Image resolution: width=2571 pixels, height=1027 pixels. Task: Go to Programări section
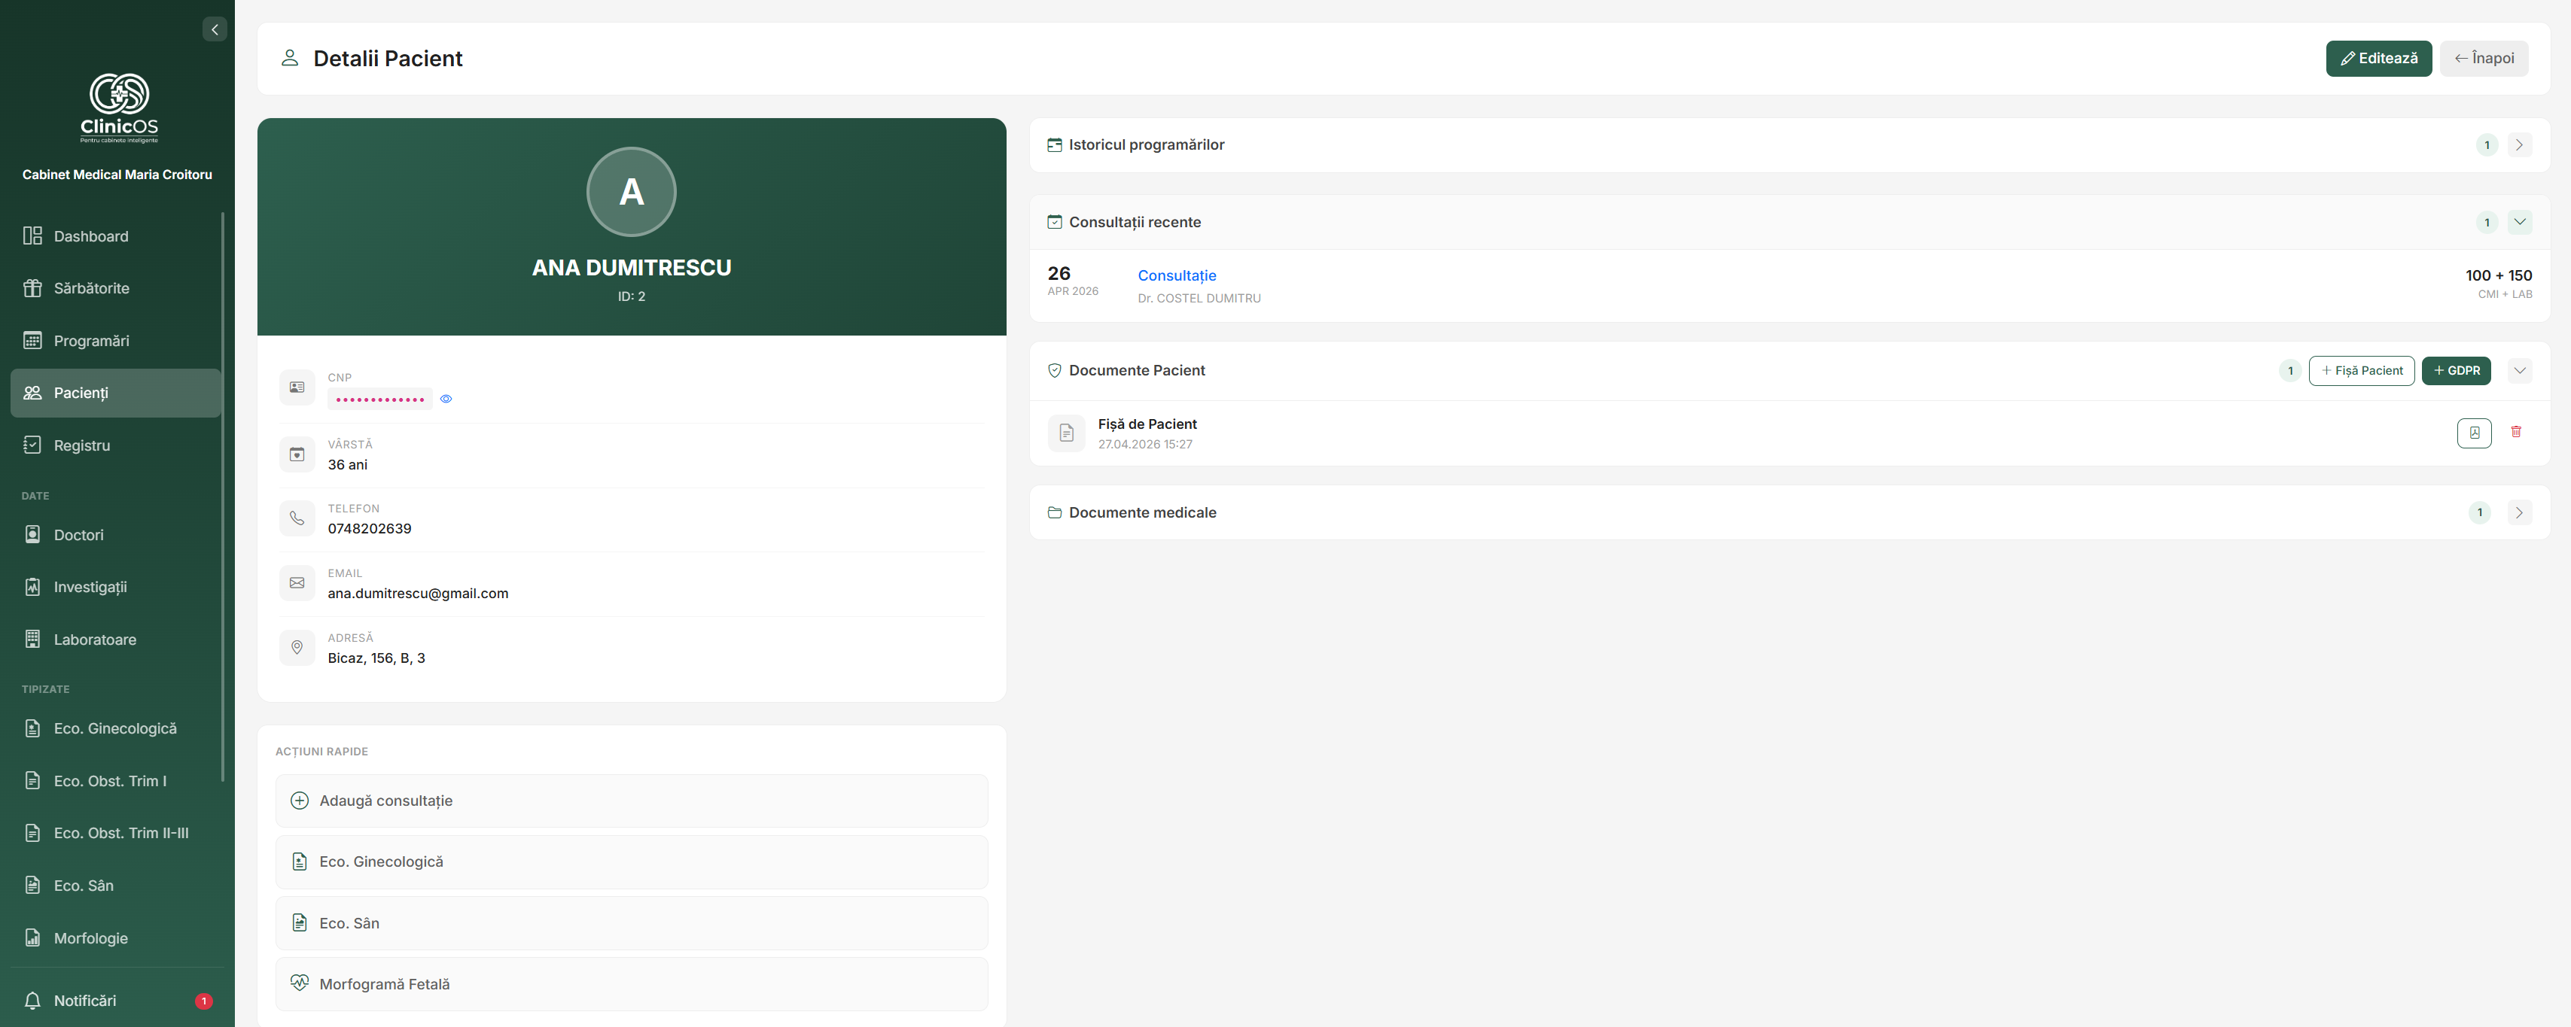[x=116, y=341]
